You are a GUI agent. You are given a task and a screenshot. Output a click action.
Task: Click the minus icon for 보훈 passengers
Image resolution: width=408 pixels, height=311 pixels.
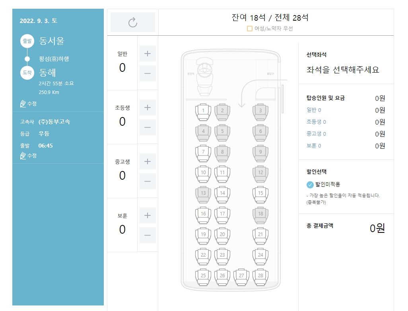click(x=148, y=235)
